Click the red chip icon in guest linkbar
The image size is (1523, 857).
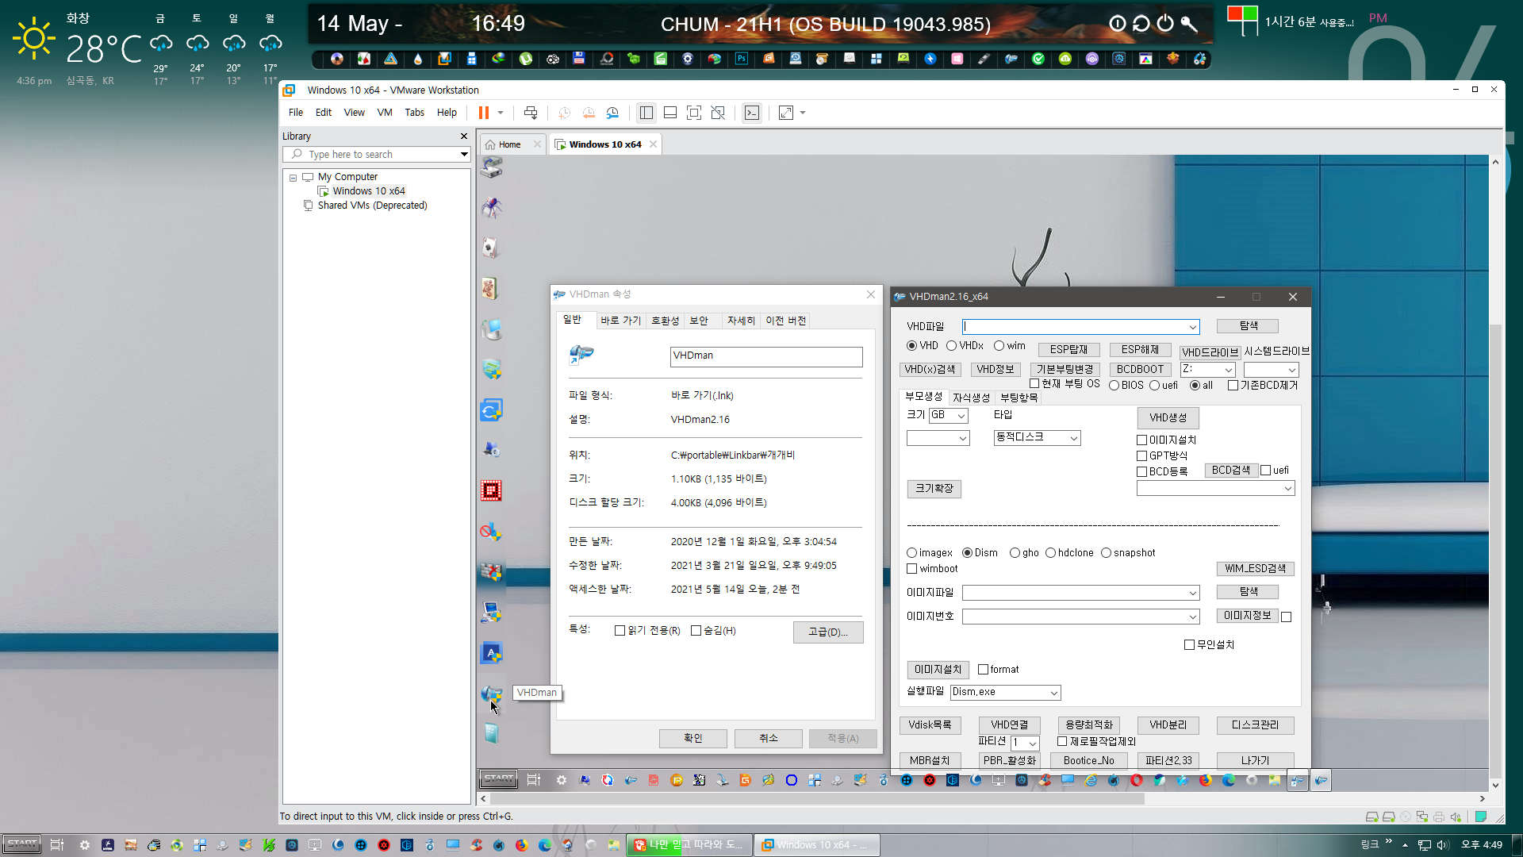coord(491,490)
